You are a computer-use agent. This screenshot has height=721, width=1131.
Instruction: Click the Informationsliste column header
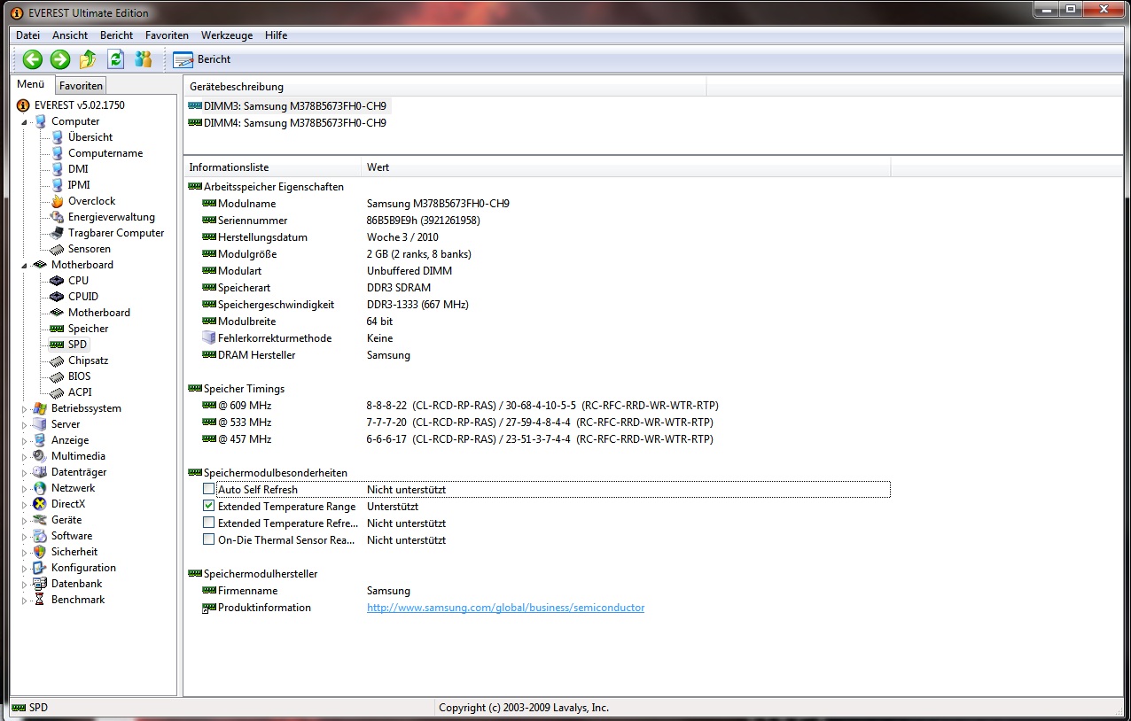click(x=273, y=167)
